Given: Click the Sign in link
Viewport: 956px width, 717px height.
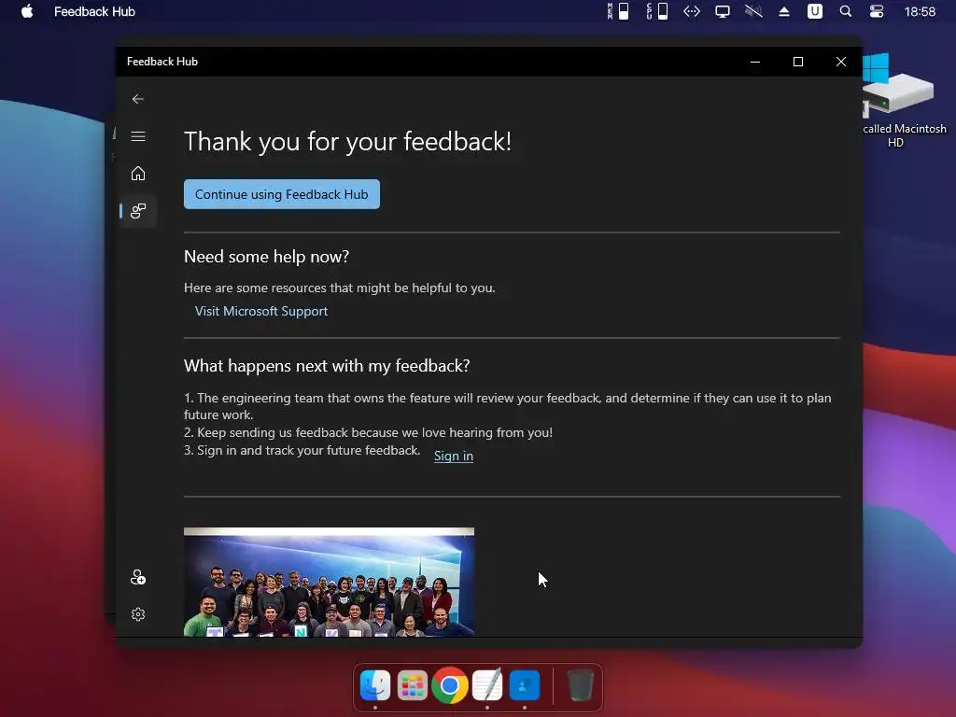Looking at the screenshot, I should pos(453,456).
